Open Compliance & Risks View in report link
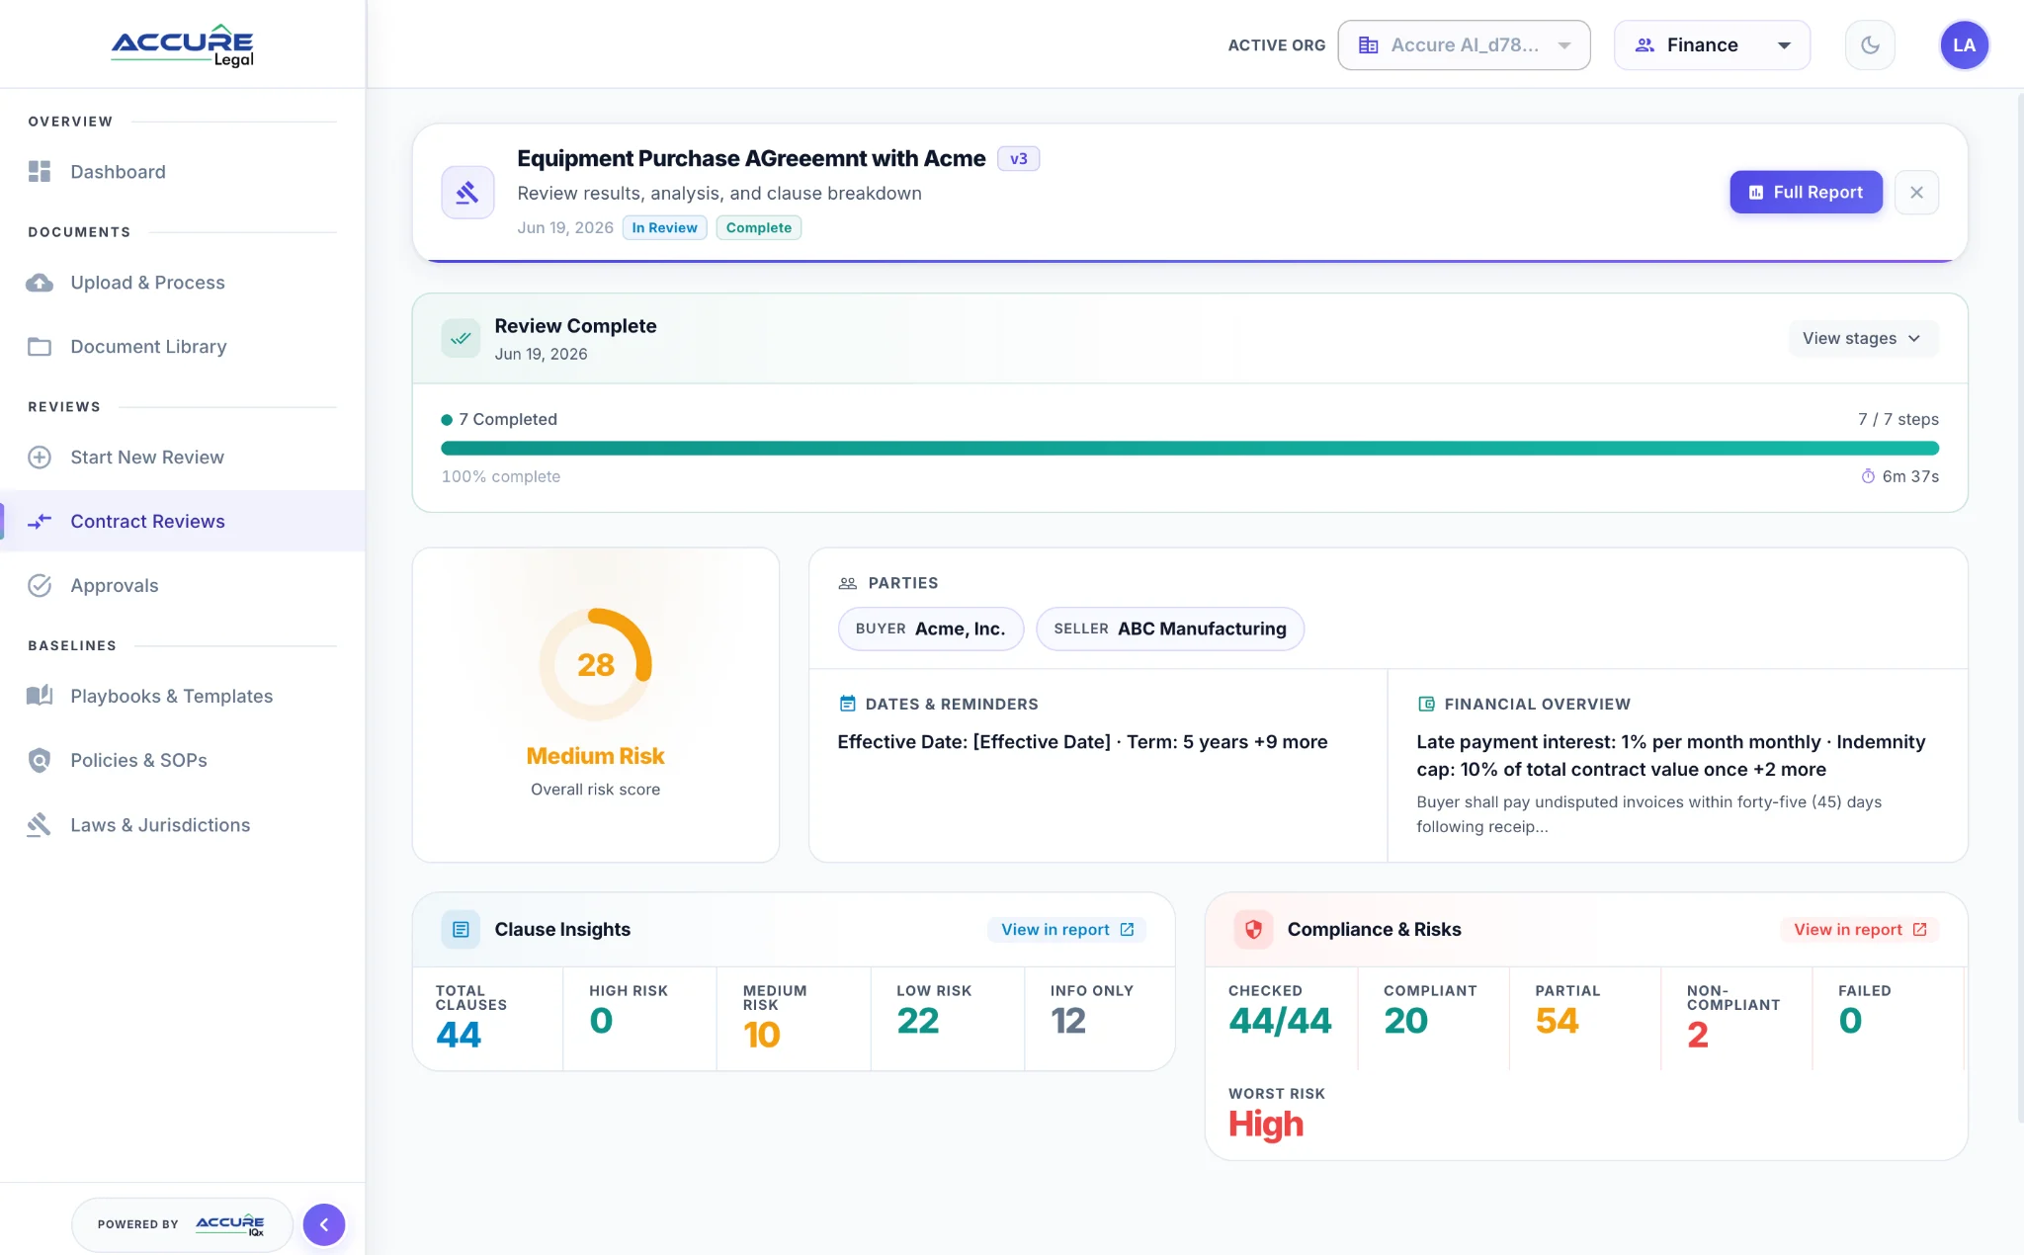This screenshot has height=1255, width=2024. [1860, 930]
